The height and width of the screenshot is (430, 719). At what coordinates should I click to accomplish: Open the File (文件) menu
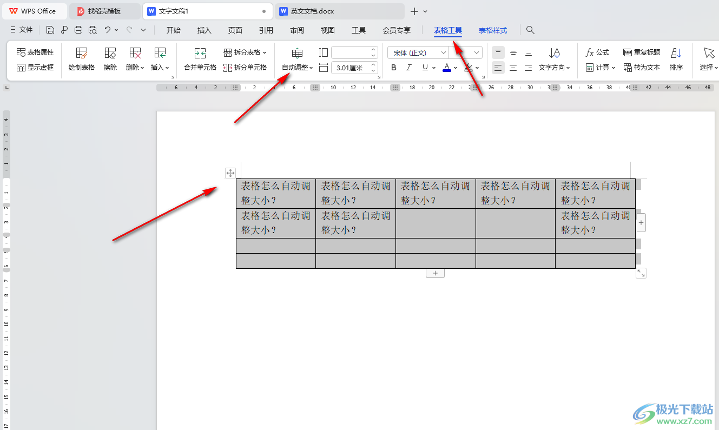22,30
